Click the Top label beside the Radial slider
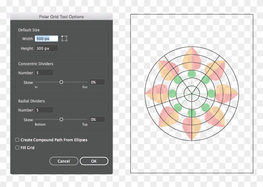This screenshot has height=187, width=263. point(84,124)
